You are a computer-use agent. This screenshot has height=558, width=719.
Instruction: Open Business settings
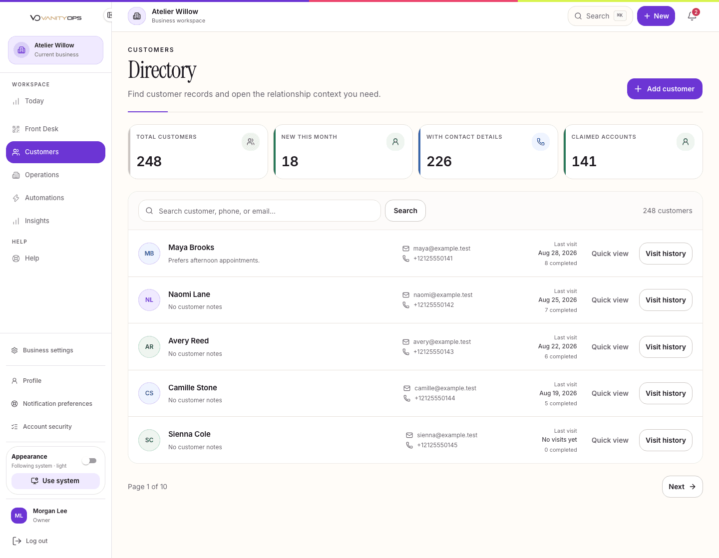point(55,350)
